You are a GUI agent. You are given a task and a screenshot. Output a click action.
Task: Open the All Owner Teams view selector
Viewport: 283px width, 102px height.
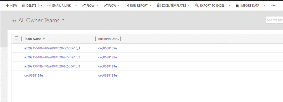63,20
